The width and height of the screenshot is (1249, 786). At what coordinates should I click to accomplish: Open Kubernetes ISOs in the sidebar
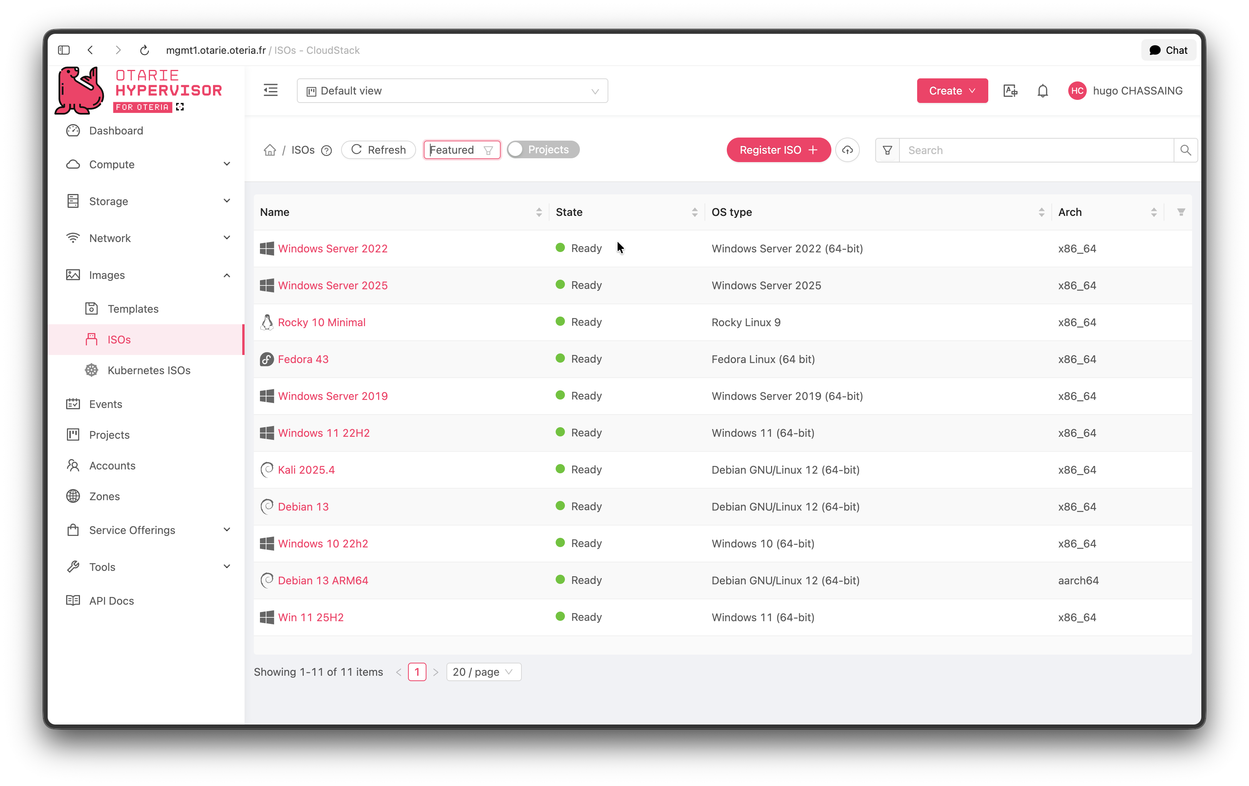149,370
